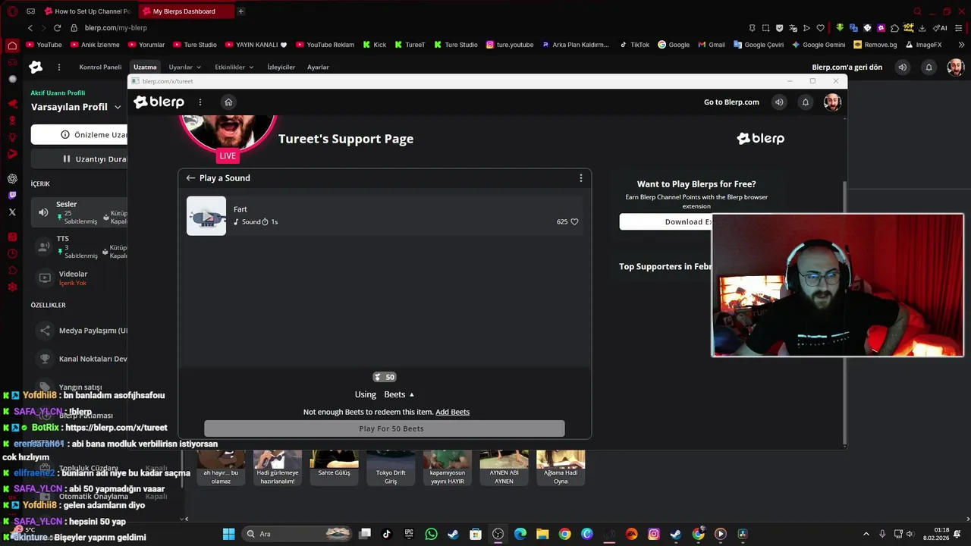Open Opera's easy setup menu icon
This screenshot has width=971, height=546.
click(959, 28)
